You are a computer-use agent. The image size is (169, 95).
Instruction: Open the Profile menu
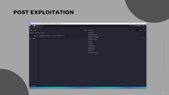click(x=37, y=28)
